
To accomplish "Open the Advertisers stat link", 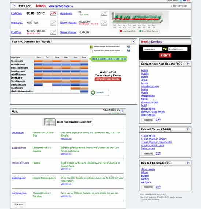I will tap(66, 13).
